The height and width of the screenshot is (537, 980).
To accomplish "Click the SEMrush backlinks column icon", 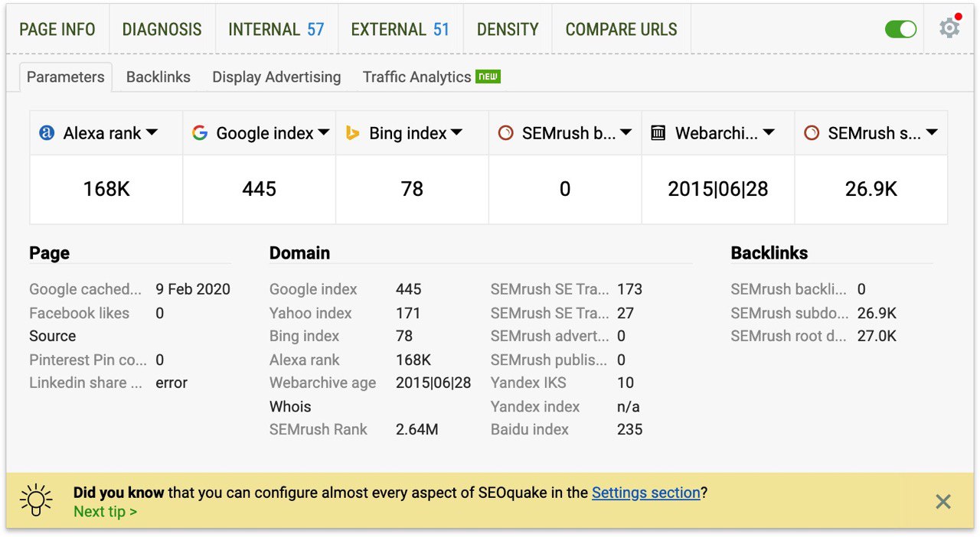I will click(505, 133).
